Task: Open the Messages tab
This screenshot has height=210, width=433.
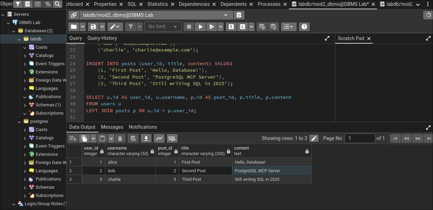Action: click(112, 127)
